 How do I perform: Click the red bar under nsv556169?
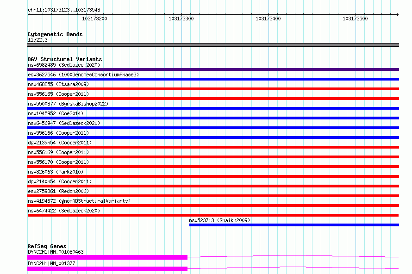pyautogui.click(x=213, y=157)
